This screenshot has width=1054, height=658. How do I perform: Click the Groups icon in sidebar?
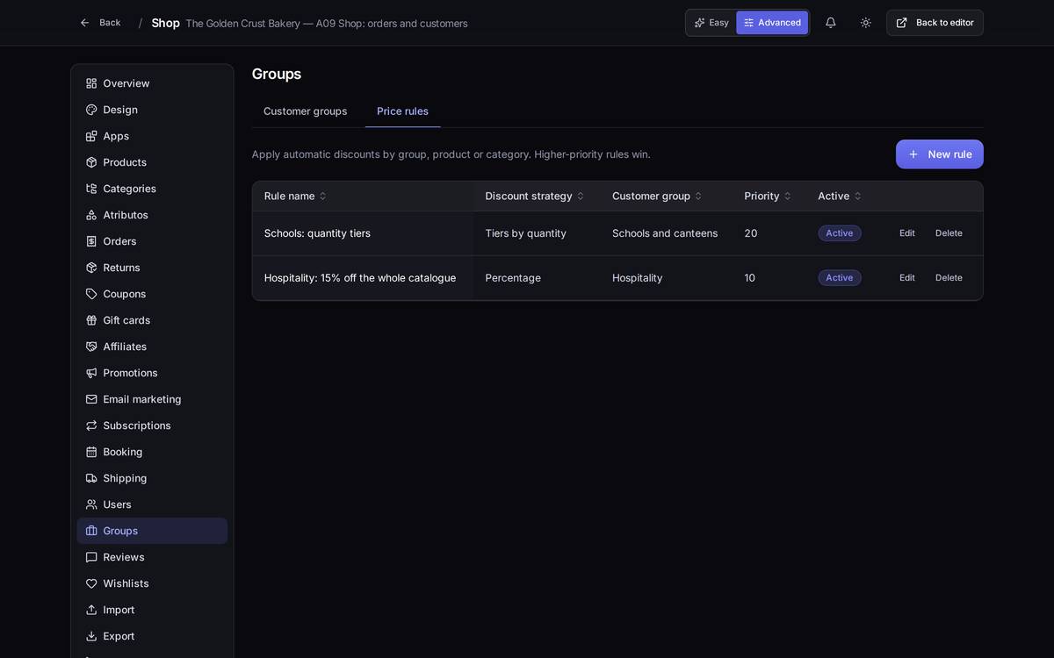[91, 531]
